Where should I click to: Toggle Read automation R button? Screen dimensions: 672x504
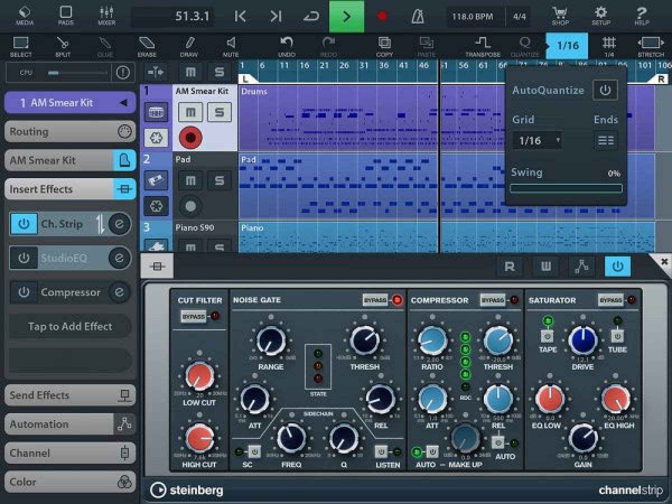510,267
